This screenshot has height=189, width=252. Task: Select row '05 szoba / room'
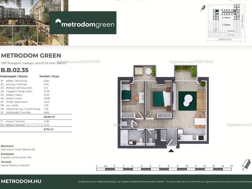coord(25,95)
